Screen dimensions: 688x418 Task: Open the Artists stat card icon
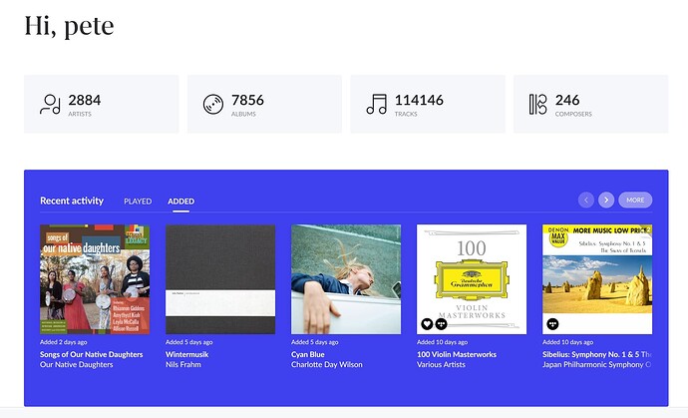[50, 104]
